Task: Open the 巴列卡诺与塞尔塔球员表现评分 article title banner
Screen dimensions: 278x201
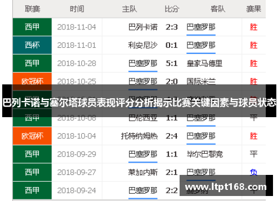Action: tap(139, 101)
